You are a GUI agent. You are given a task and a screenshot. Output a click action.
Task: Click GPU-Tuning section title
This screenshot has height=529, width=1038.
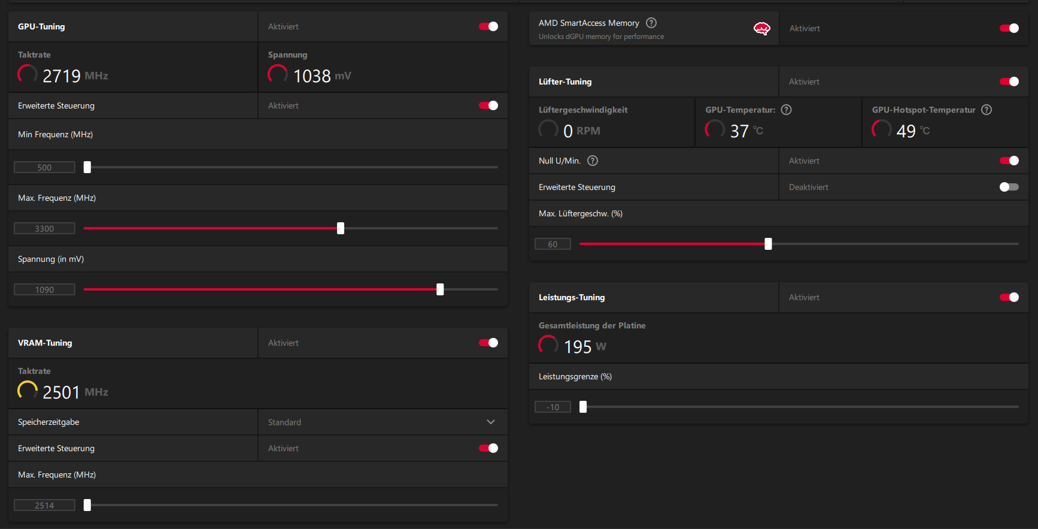click(41, 26)
